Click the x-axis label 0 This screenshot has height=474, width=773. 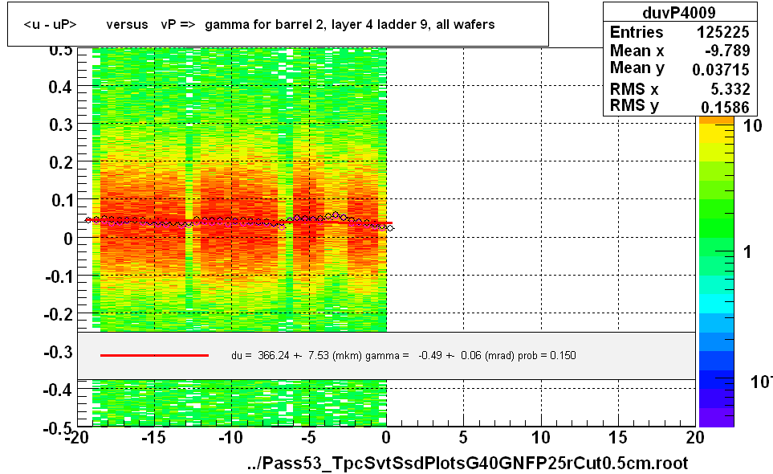386,438
